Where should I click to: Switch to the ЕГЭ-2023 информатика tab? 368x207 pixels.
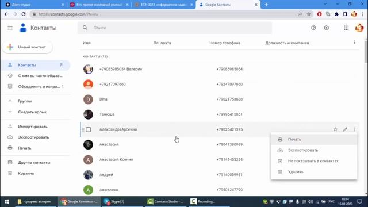pos(163,5)
